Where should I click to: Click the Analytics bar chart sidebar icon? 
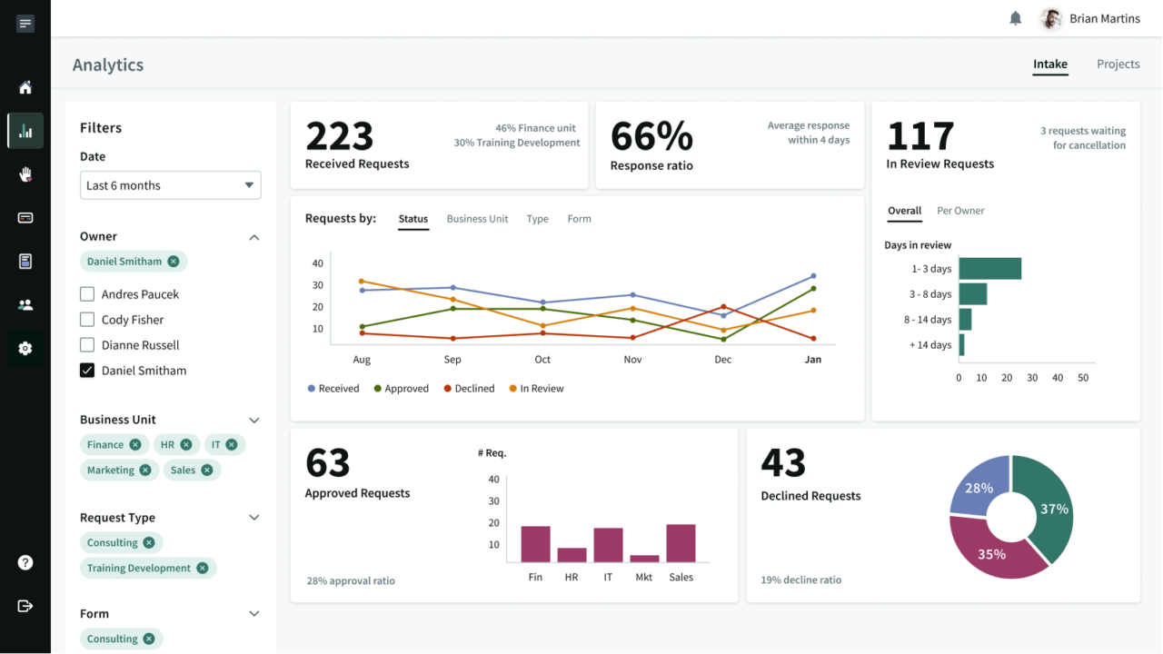click(25, 131)
